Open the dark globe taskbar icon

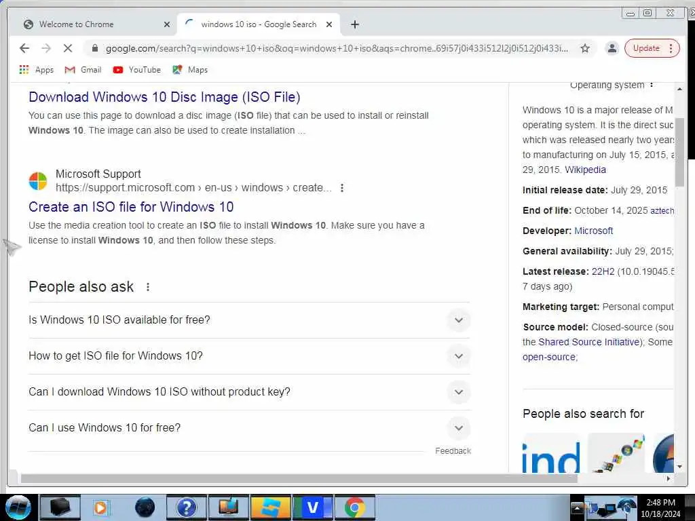[x=145, y=507]
